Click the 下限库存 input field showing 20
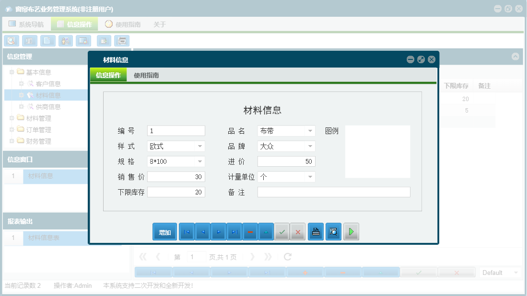 (176, 192)
